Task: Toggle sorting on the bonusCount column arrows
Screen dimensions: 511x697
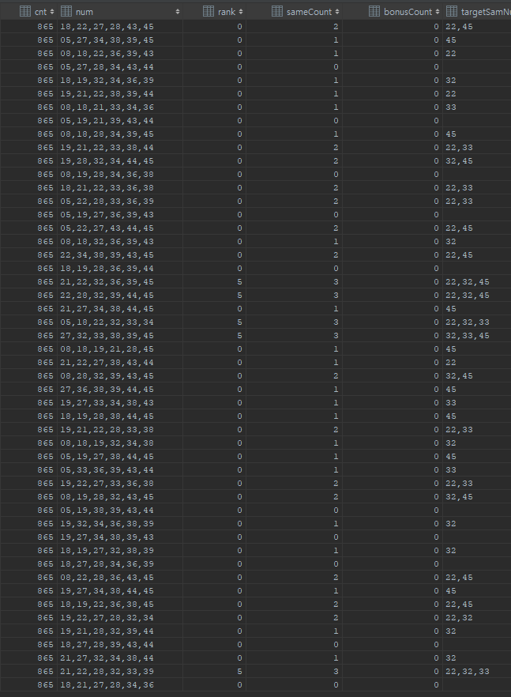Action: tap(438, 12)
